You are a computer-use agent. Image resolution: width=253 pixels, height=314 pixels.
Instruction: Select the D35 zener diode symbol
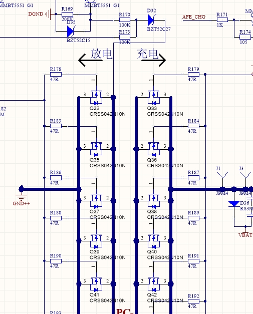click(71, 32)
